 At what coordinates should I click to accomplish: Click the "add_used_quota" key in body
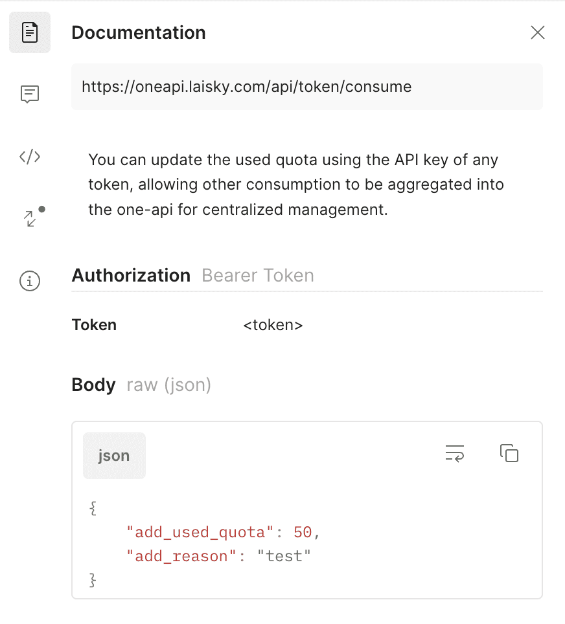pyautogui.click(x=200, y=533)
